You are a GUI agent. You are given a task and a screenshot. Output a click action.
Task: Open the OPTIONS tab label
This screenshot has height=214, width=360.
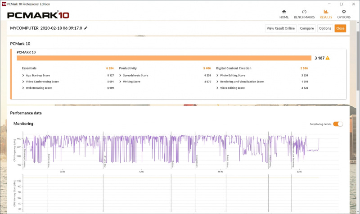[x=344, y=17]
